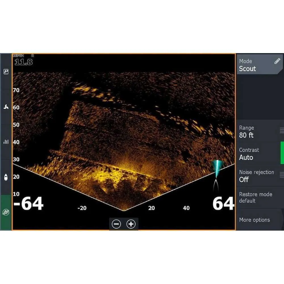Open More options
284x284 pixels.
coord(254,220)
